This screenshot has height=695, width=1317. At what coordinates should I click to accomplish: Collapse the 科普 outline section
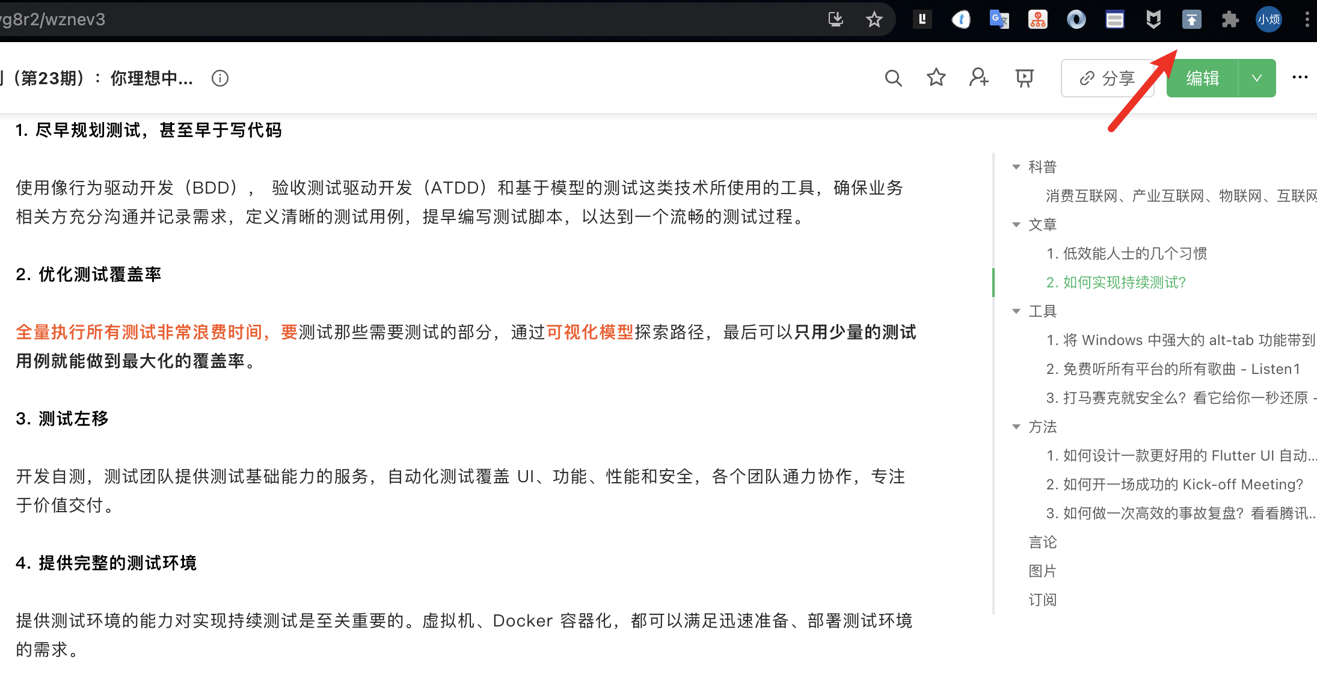click(1016, 167)
